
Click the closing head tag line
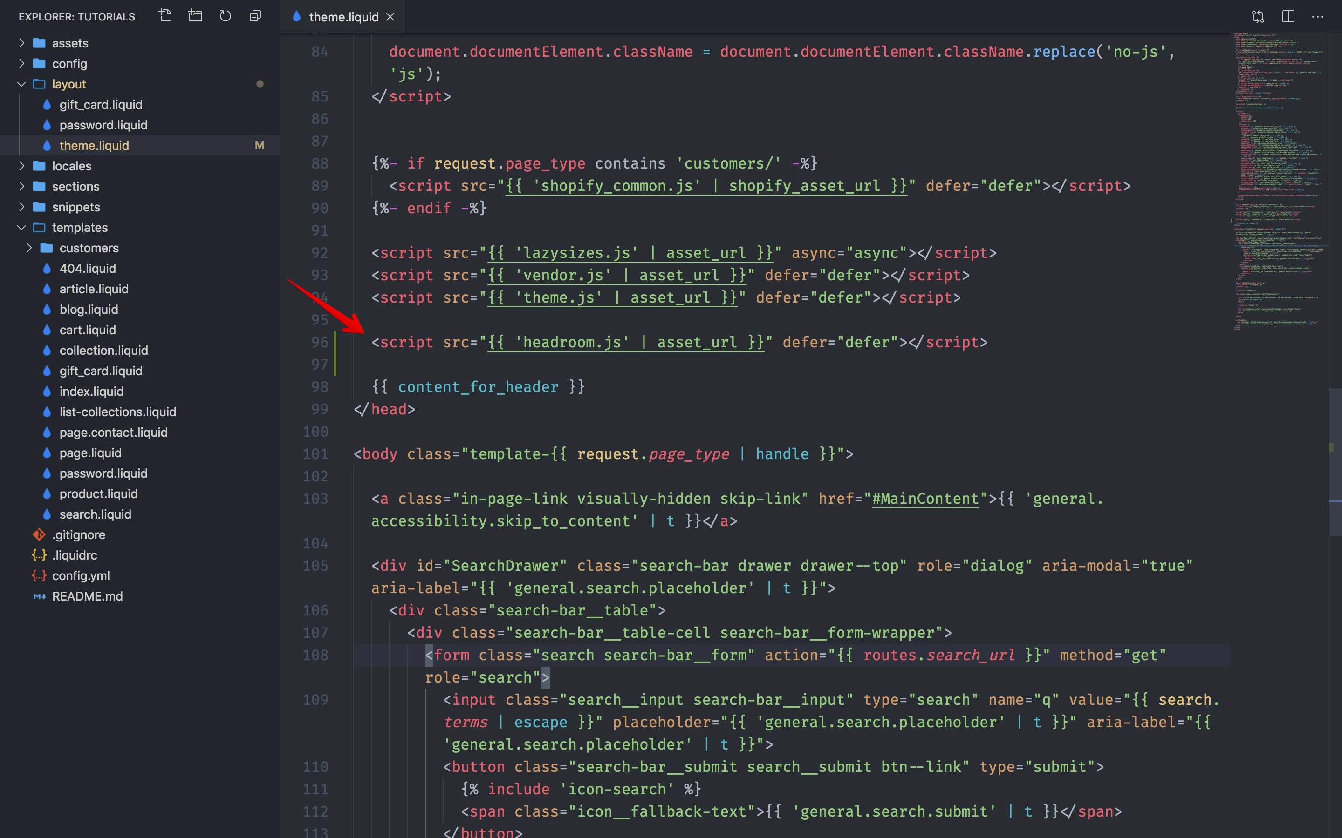click(x=384, y=410)
